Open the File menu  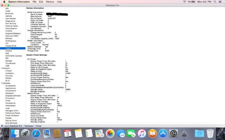tap(34, 2)
